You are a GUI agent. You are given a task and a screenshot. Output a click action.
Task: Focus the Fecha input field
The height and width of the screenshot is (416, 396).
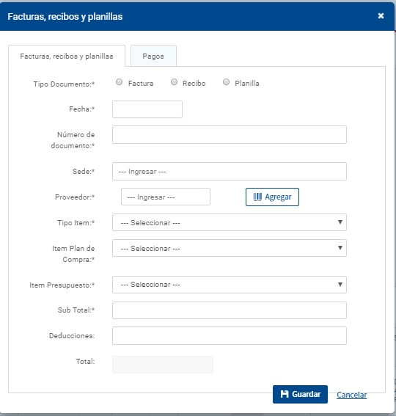pos(147,109)
